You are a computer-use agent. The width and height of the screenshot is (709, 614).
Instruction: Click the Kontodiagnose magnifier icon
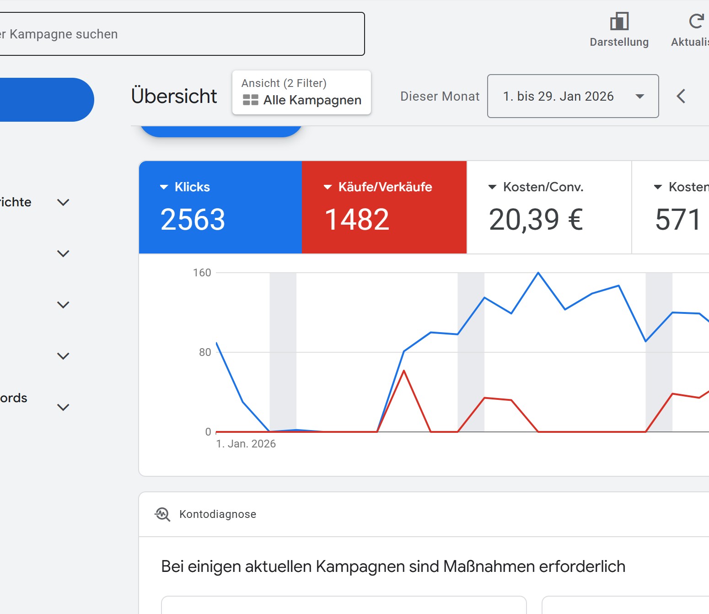click(162, 514)
